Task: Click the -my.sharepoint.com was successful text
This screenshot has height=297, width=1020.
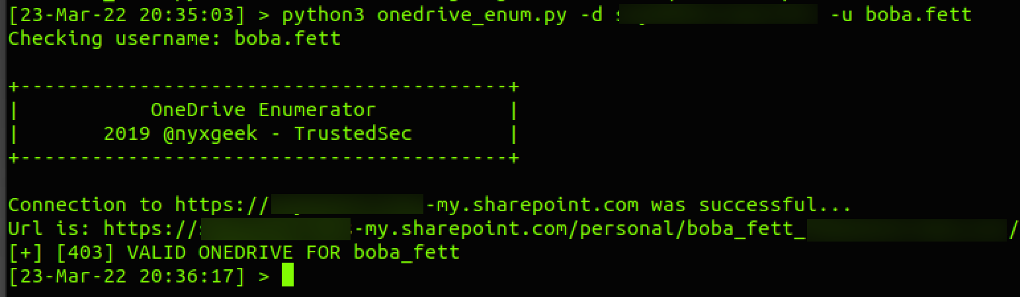Action: 638,205
